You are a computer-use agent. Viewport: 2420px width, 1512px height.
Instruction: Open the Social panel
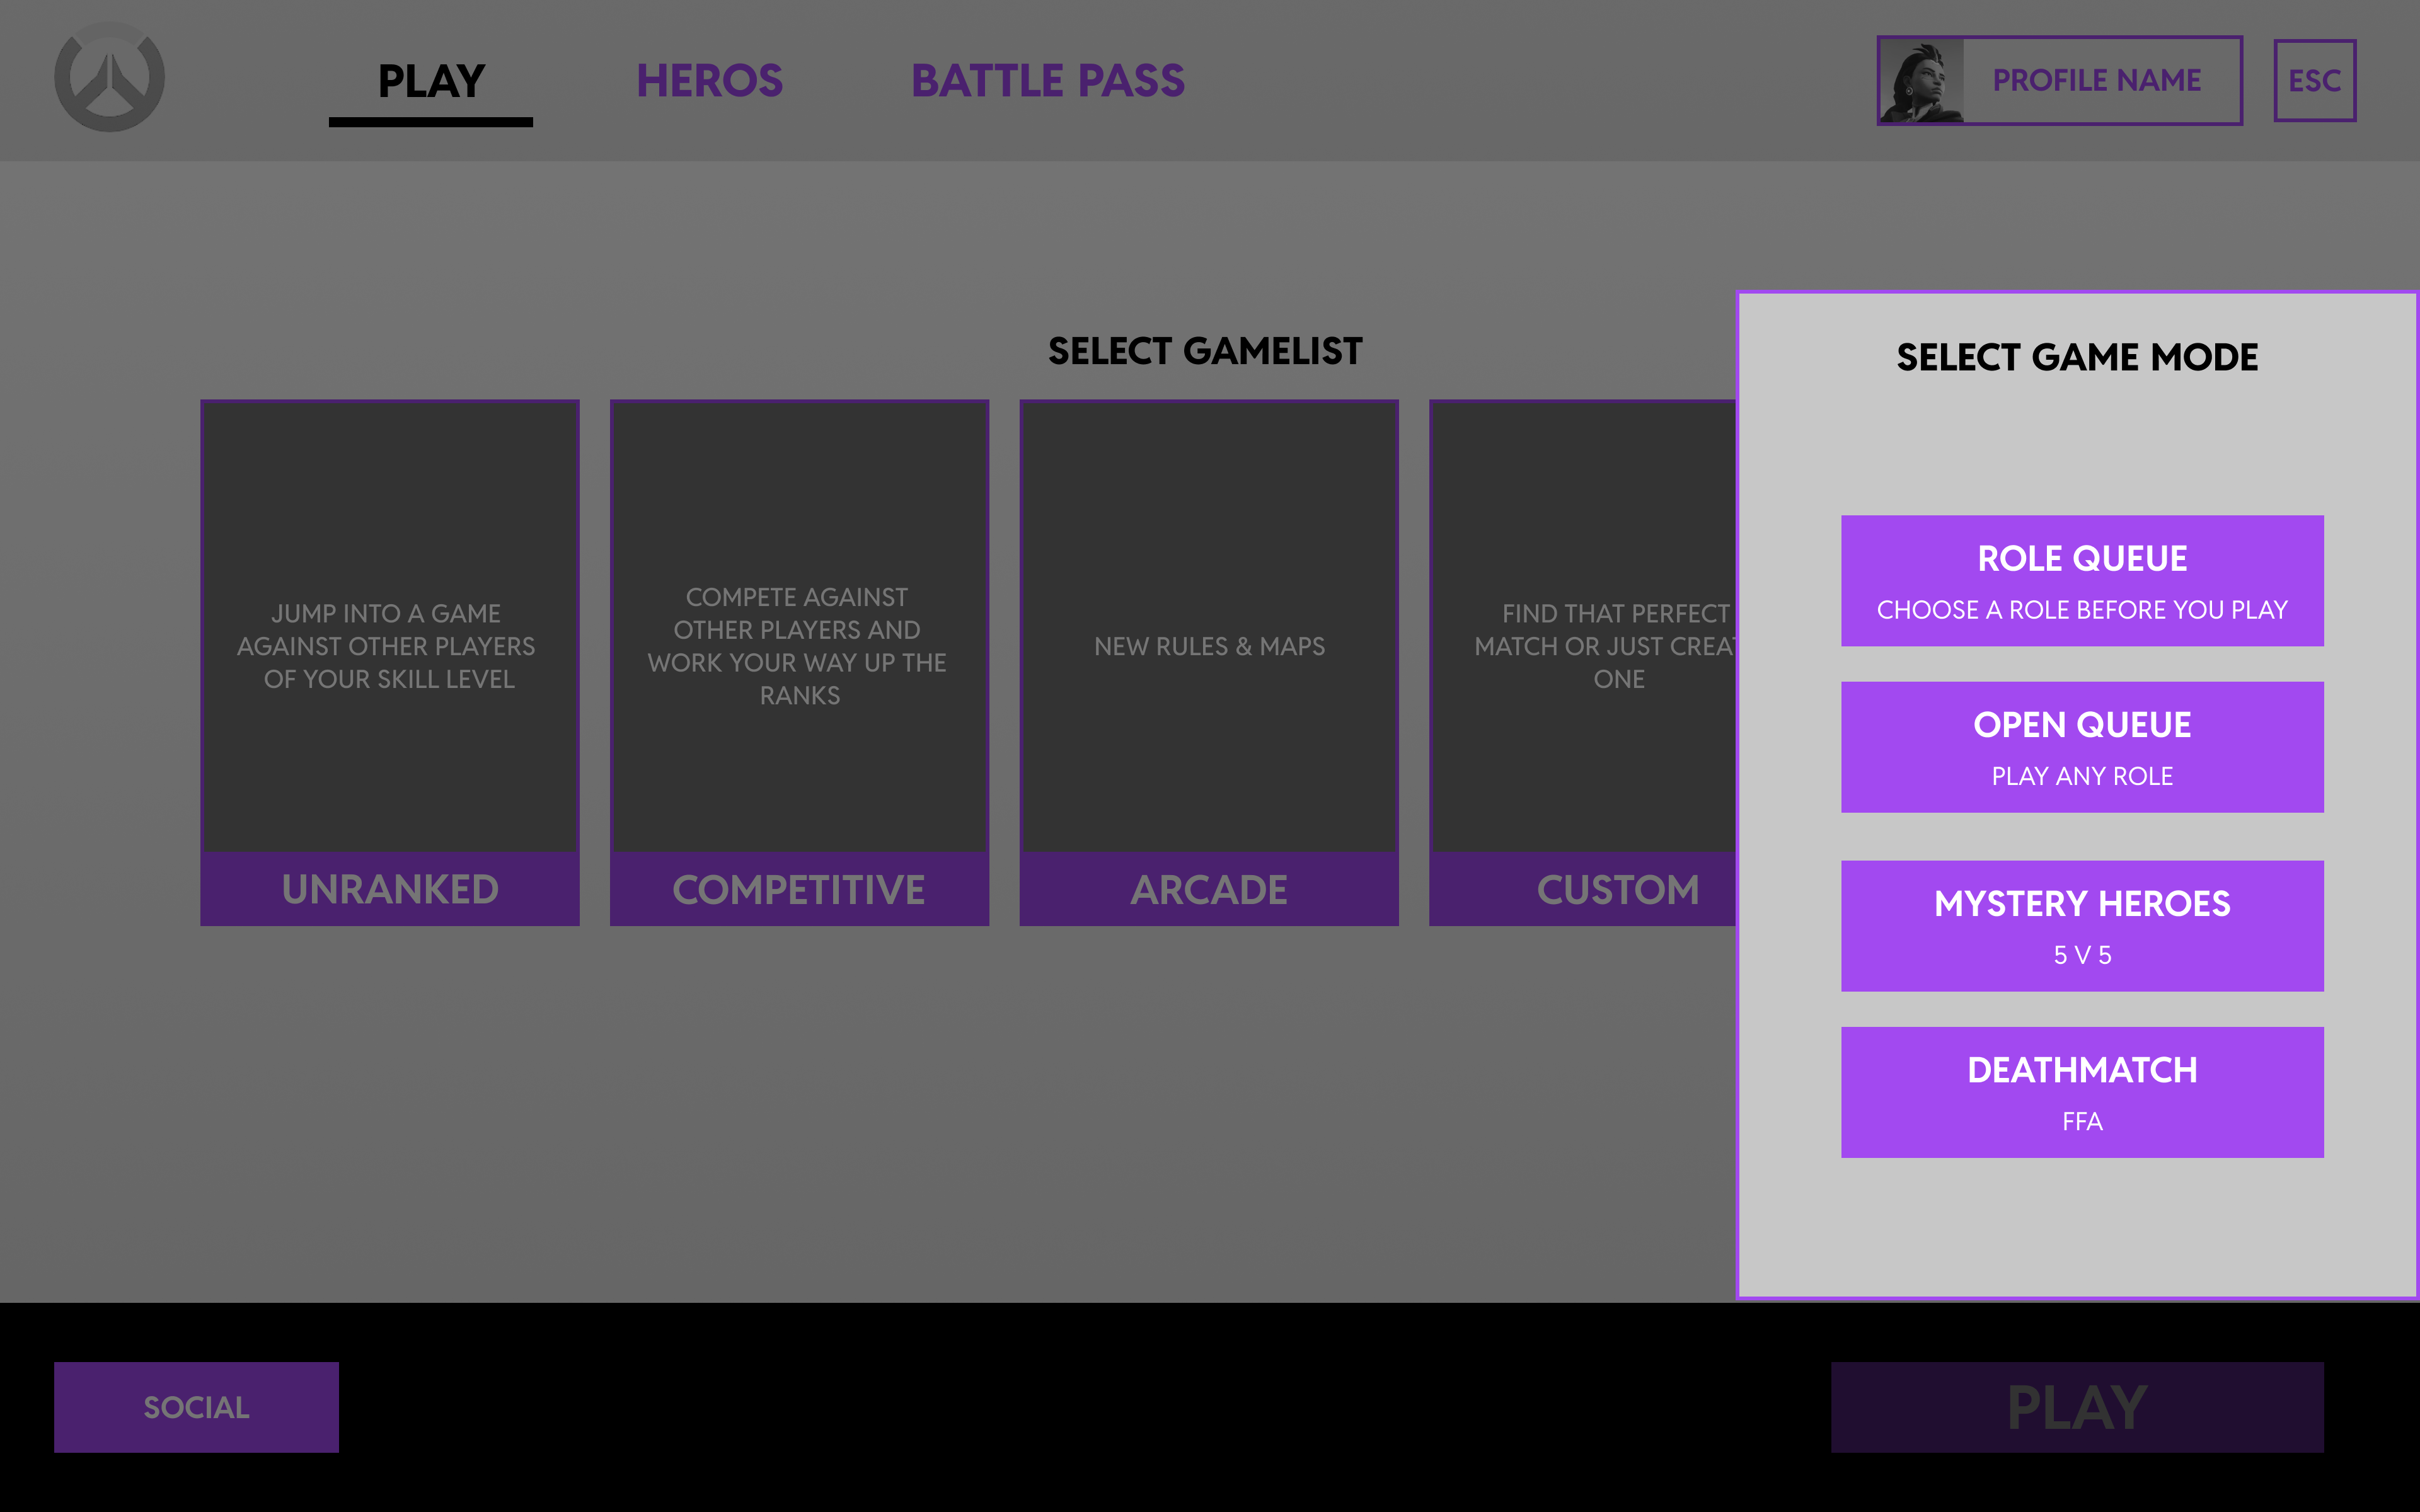[x=196, y=1407]
